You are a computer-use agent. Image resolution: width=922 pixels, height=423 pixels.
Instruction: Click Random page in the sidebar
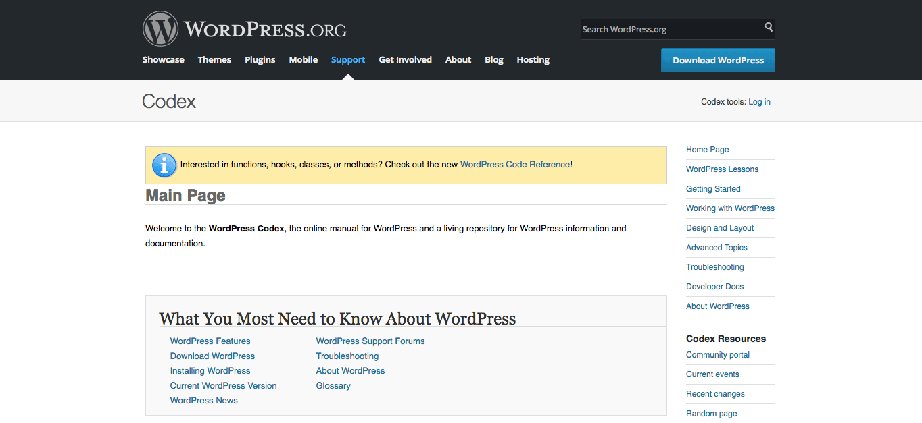(711, 413)
